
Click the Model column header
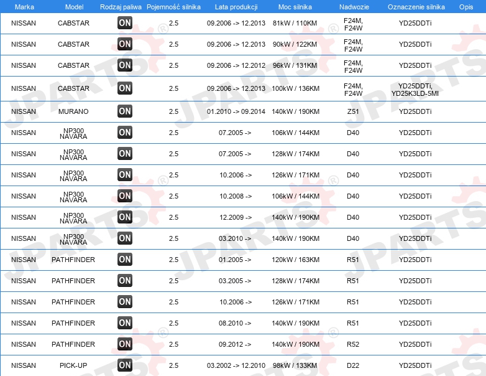[74, 7]
